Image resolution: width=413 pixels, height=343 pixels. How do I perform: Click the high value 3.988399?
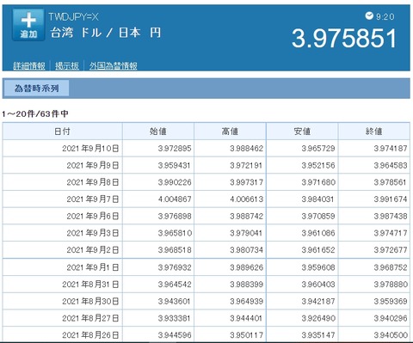pyautogui.click(x=246, y=285)
